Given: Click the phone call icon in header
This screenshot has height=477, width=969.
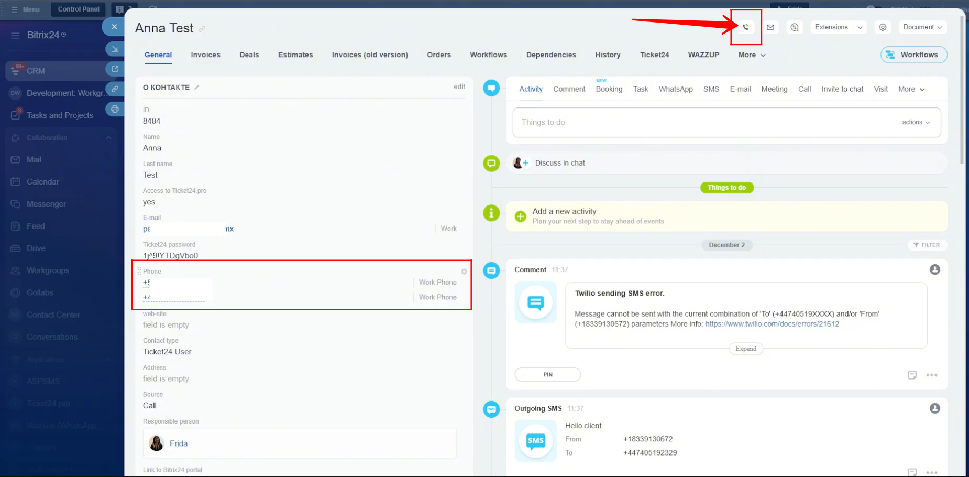Looking at the screenshot, I should [x=746, y=27].
